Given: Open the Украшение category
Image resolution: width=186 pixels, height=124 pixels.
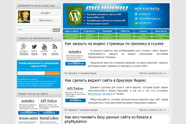Looking at the screenshot, I should tap(125, 35).
